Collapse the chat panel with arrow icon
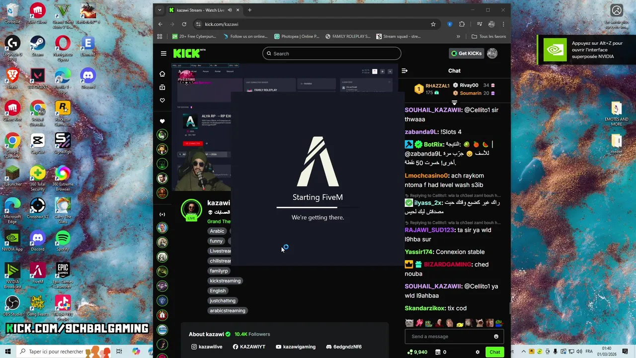 click(404, 71)
